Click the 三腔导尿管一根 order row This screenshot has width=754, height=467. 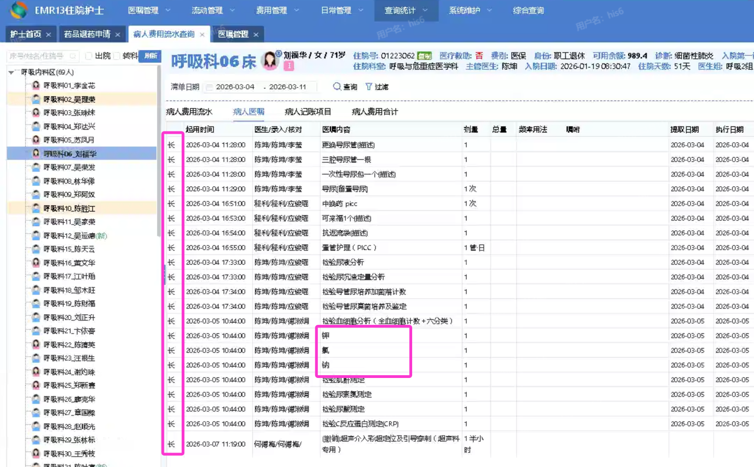[459, 160]
